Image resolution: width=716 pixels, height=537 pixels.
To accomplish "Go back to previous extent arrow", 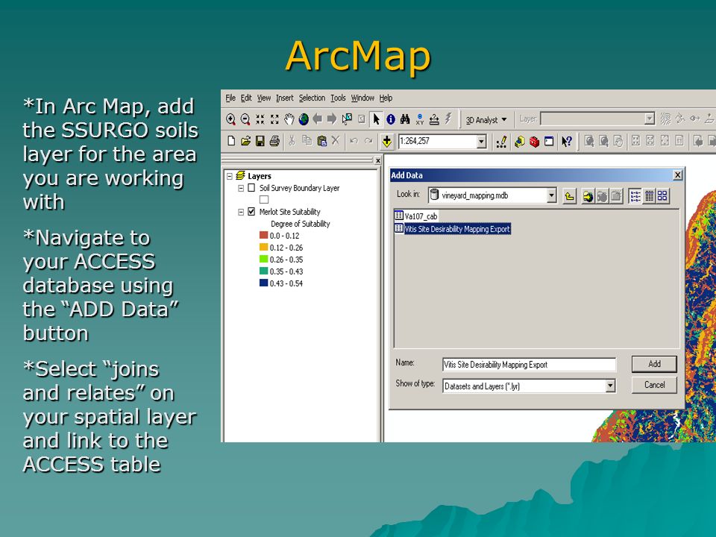I will tap(318, 119).
